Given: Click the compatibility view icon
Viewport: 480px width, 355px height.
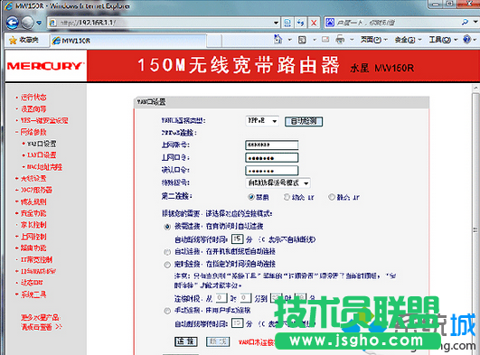Looking at the screenshot, I should pyautogui.click(x=287, y=23).
